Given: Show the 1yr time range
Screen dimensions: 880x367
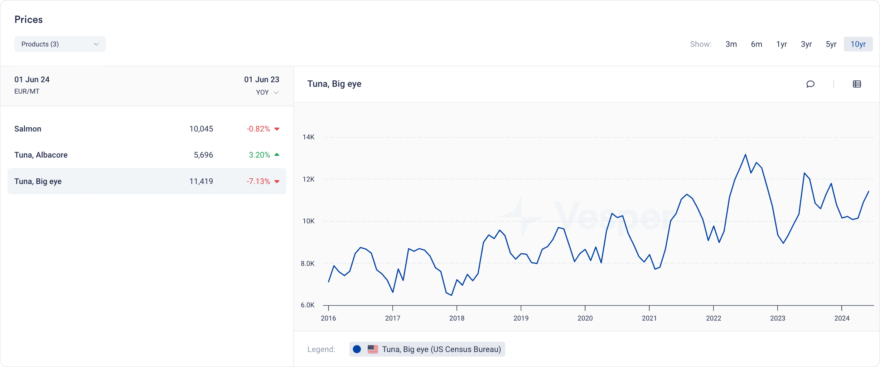Looking at the screenshot, I should [782, 44].
